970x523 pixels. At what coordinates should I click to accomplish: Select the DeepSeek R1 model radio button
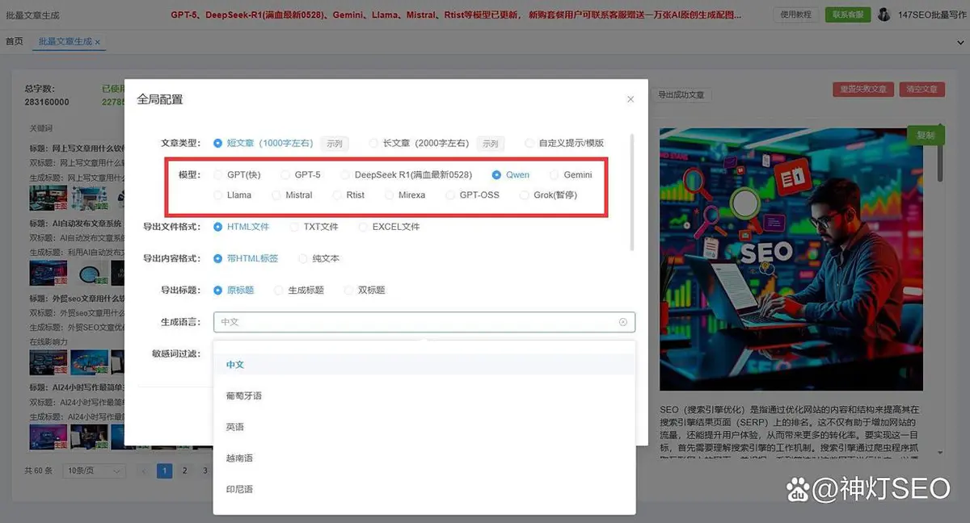coord(346,175)
